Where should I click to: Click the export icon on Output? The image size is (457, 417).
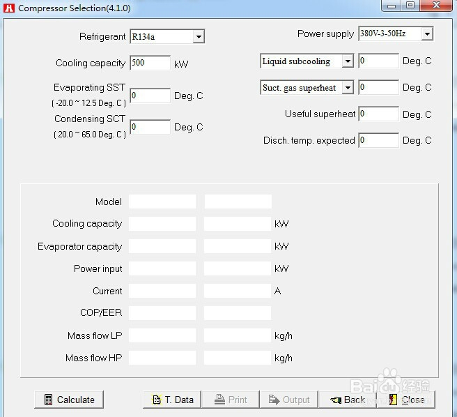274,399
